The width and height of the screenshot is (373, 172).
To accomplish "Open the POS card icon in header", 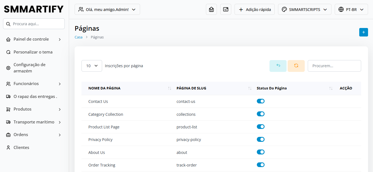I will coord(226,9).
